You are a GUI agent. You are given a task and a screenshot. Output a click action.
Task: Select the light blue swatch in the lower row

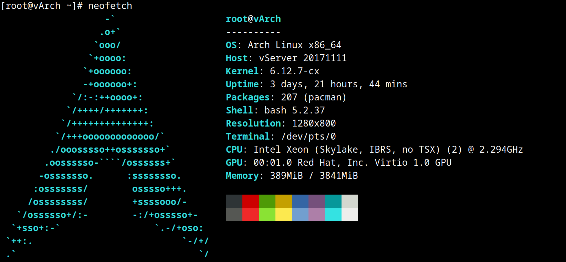pos(300,214)
